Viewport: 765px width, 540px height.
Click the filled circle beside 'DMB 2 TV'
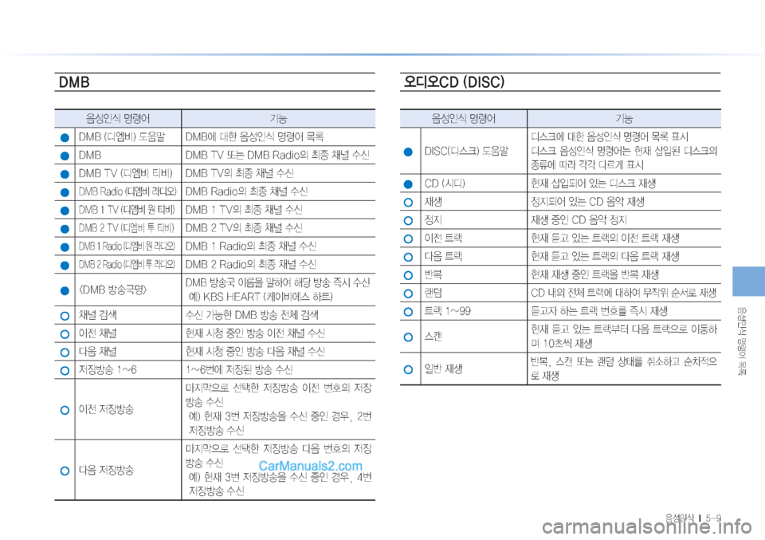tap(65, 229)
